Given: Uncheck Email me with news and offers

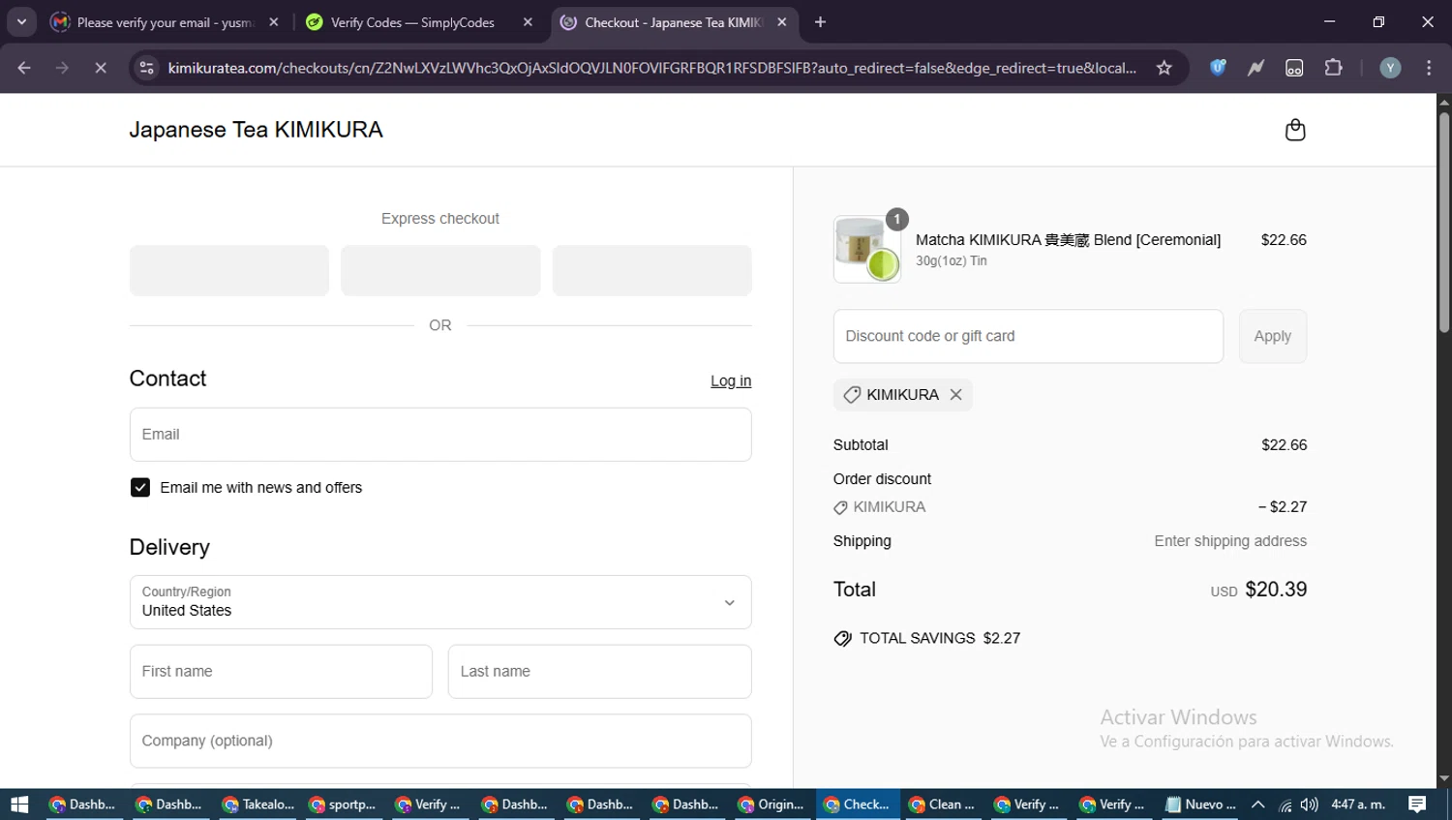Looking at the screenshot, I should [140, 487].
